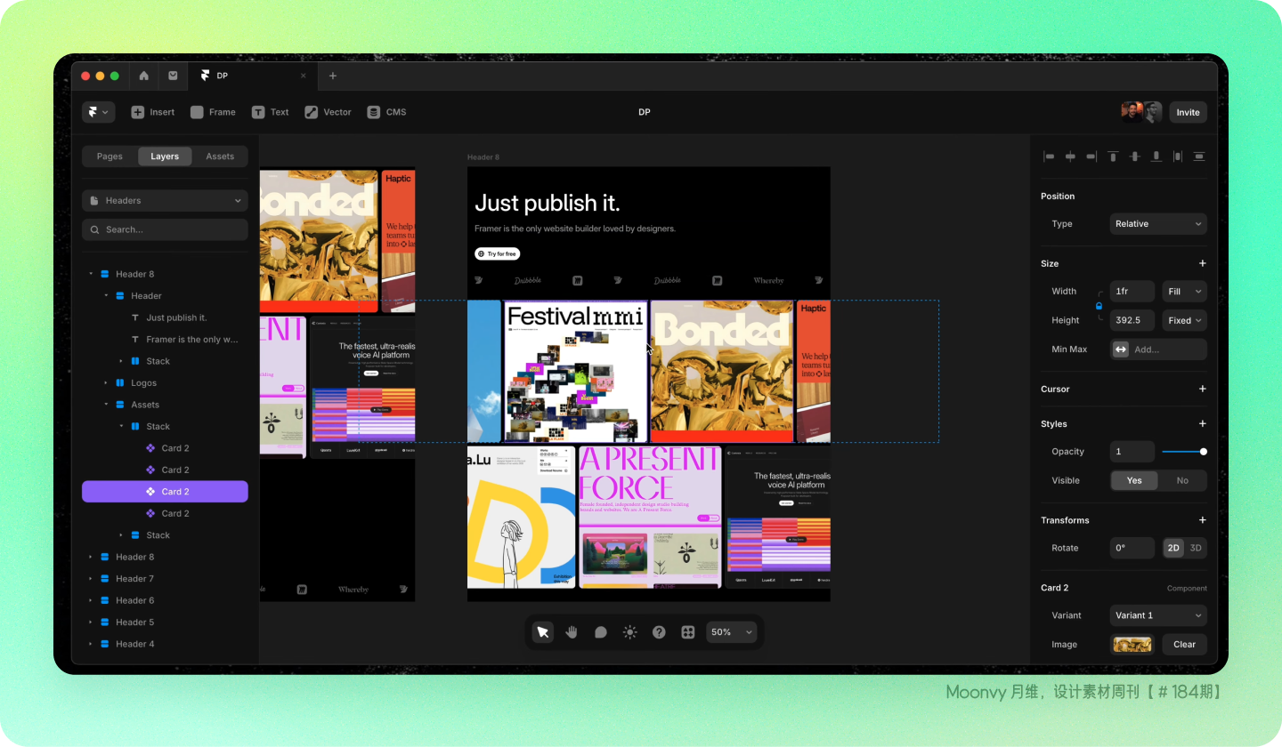
Task: Expand the Logos layer
Action: click(x=106, y=382)
